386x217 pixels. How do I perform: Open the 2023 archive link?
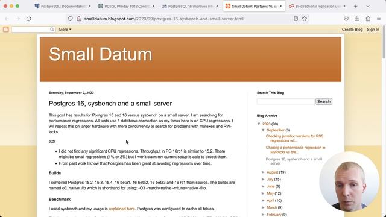pyautogui.click(x=267, y=124)
